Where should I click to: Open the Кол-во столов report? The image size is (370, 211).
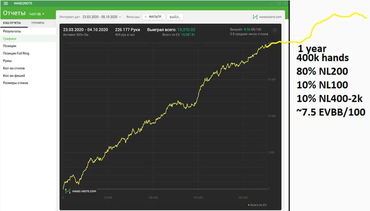pos(14,68)
